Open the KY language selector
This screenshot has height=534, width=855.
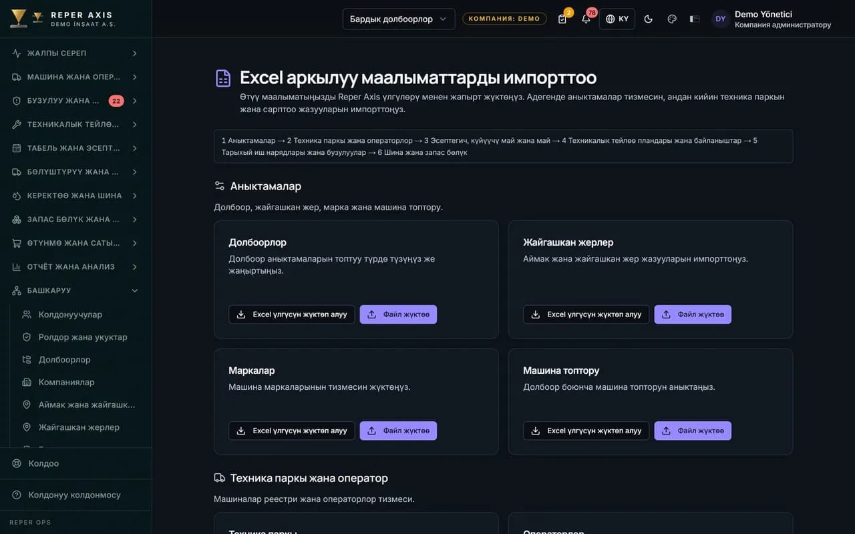pyautogui.click(x=617, y=19)
